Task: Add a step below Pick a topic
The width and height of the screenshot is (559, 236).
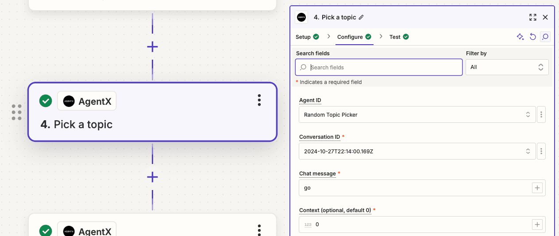Action: tap(152, 177)
